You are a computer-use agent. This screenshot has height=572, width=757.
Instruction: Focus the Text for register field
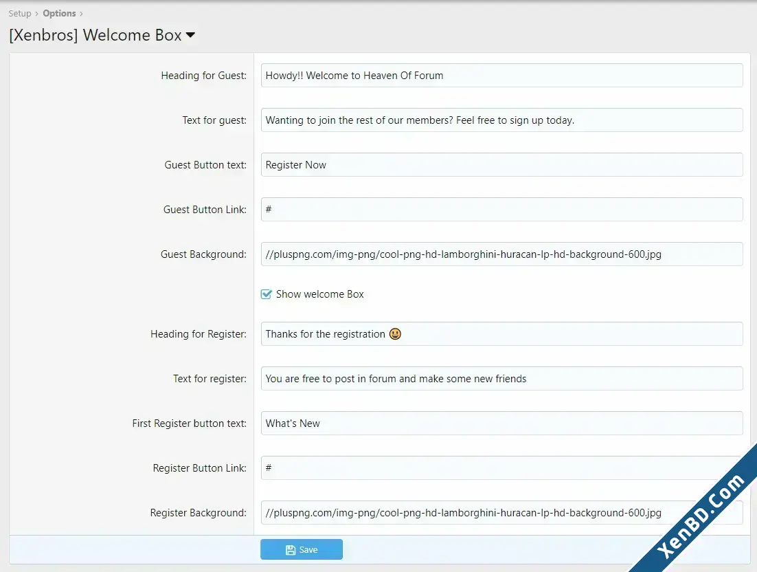tap(501, 378)
